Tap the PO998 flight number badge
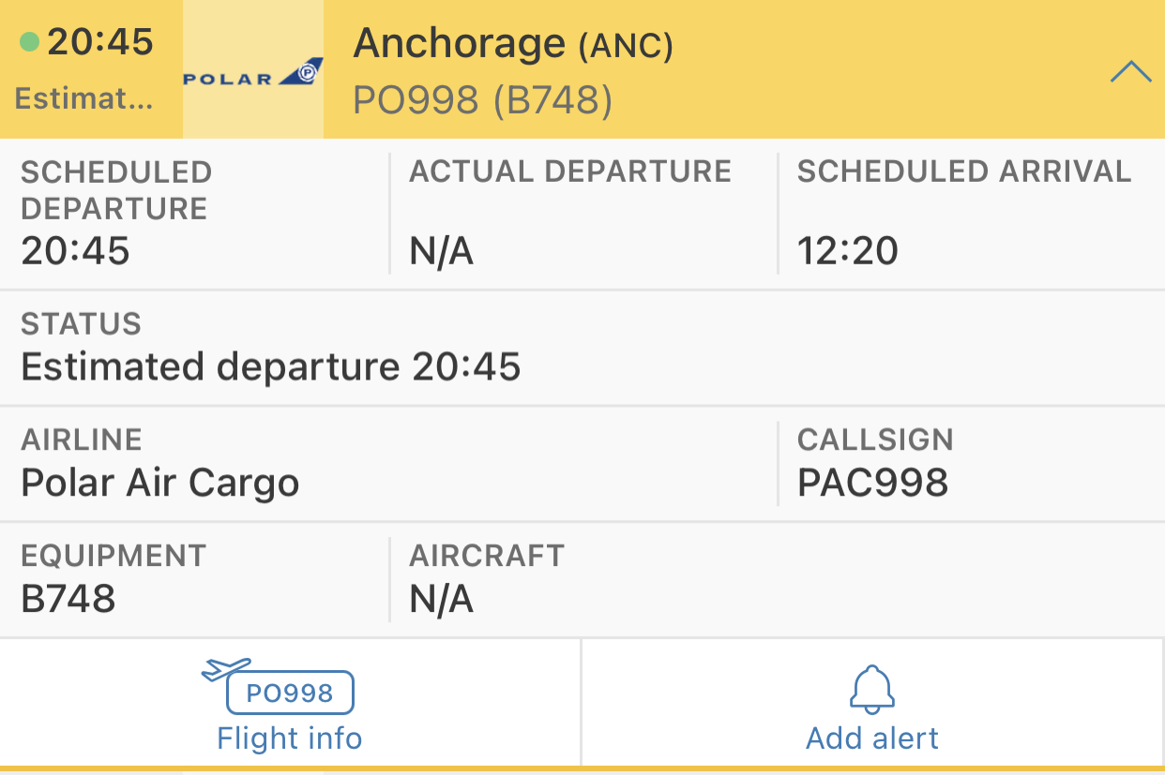Screen dimensions: 1165x775 click(290, 693)
